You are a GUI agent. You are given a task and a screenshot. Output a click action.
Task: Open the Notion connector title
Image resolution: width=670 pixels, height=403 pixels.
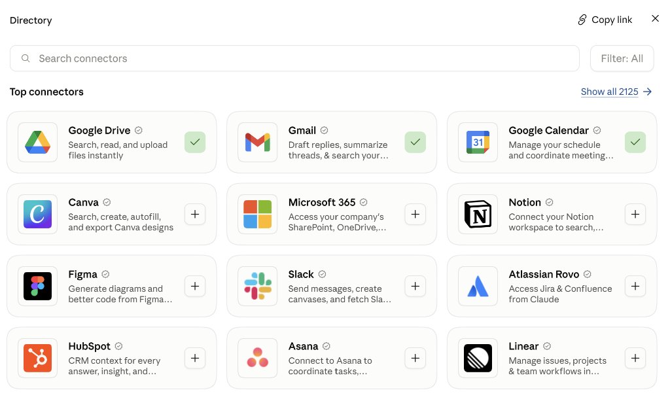point(525,202)
